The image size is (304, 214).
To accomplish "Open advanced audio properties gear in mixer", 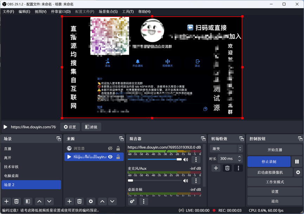I will [x=132, y=201].
